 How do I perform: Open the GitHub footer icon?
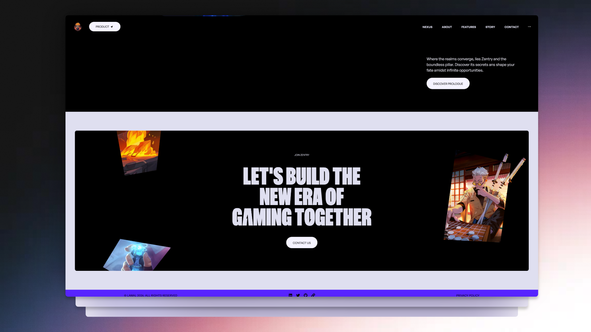(x=306, y=295)
